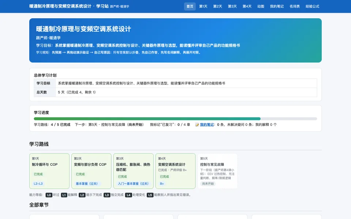Click the L0 level badge in legend

pos(49,195)
